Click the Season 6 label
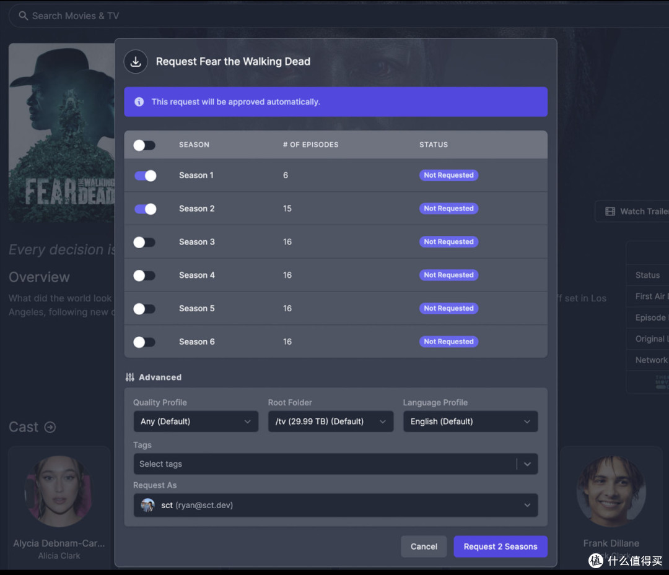This screenshot has height=575, width=669. point(197,342)
